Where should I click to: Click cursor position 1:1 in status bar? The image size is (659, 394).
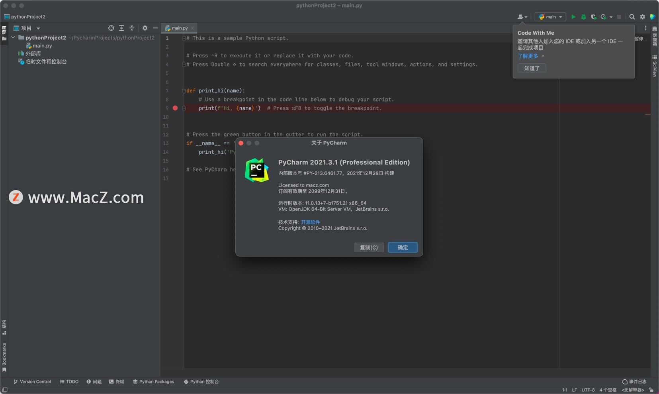tap(565, 390)
